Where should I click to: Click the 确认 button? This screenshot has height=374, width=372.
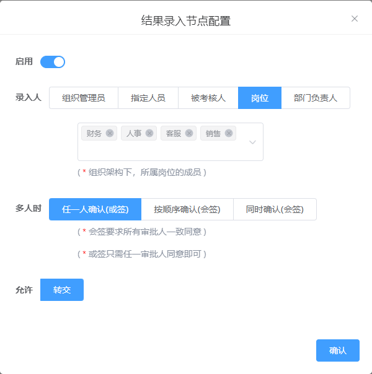pos(338,350)
